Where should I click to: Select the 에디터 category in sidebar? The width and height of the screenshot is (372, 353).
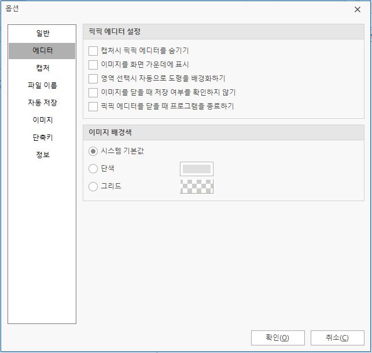pos(42,50)
